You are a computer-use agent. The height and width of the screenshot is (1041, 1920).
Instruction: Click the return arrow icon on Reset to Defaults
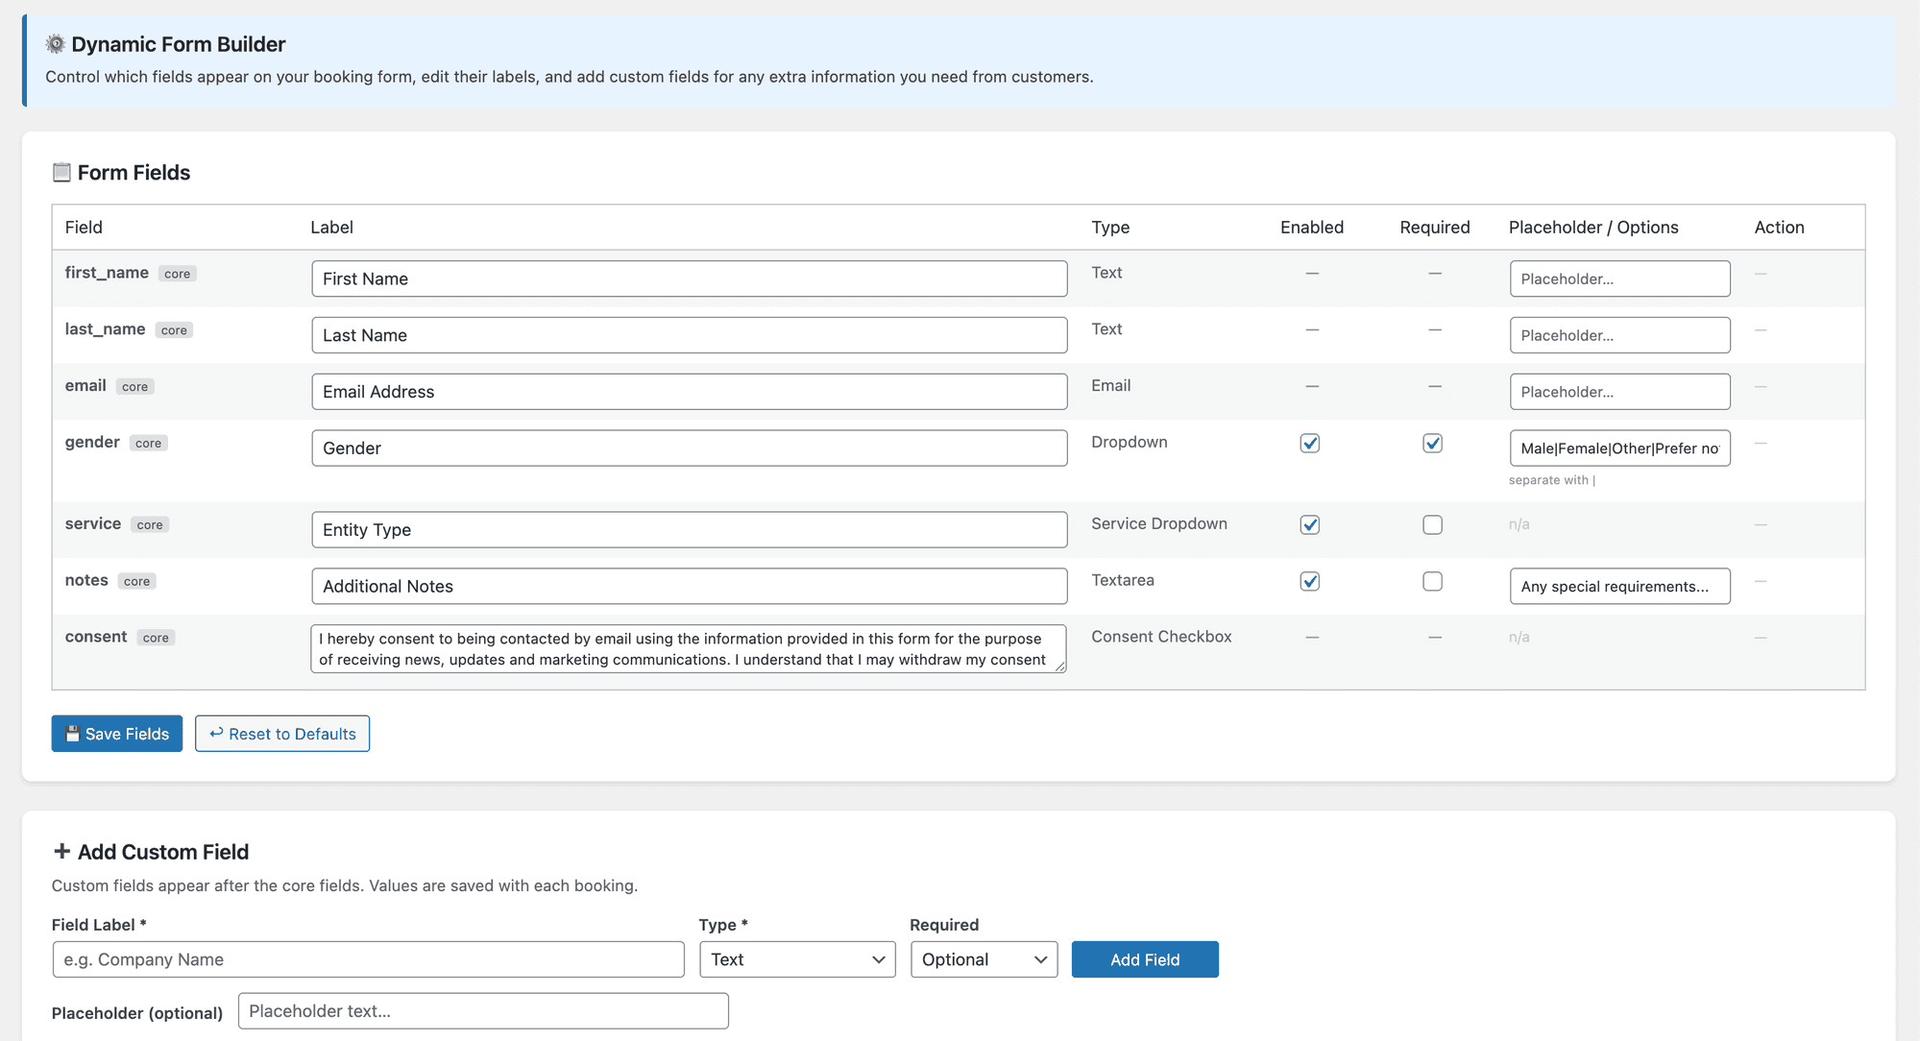tap(216, 733)
